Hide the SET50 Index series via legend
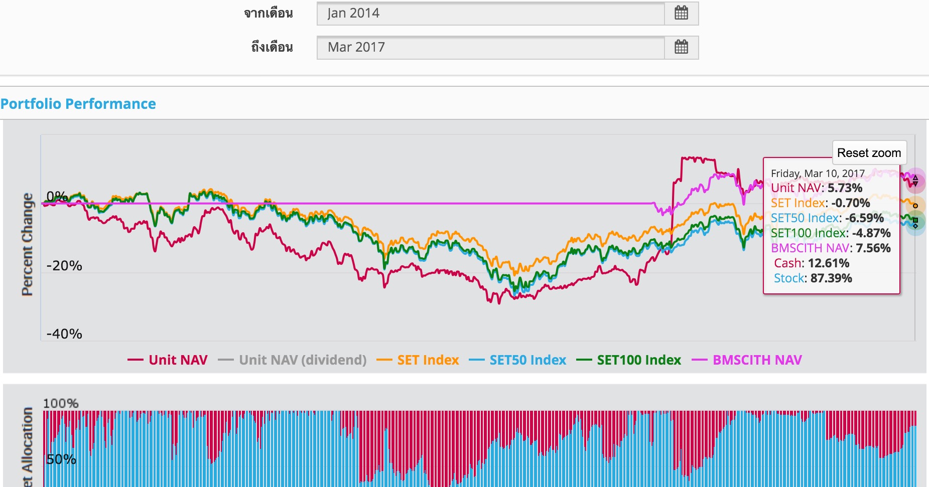The height and width of the screenshot is (487, 929). pyautogui.click(x=527, y=360)
